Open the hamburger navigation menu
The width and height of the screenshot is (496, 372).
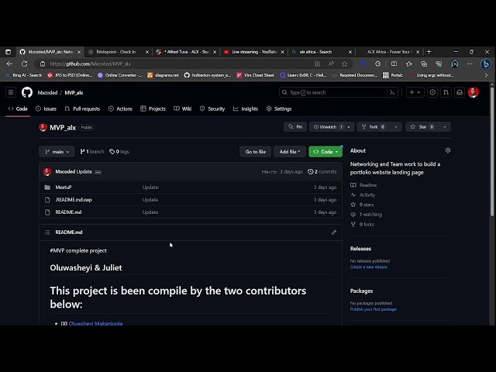point(11,92)
